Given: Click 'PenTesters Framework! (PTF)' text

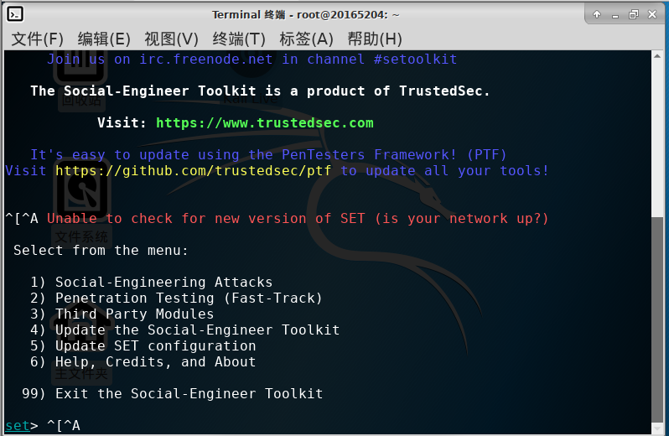Looking at the screenshot, I should tap(394, 154).
